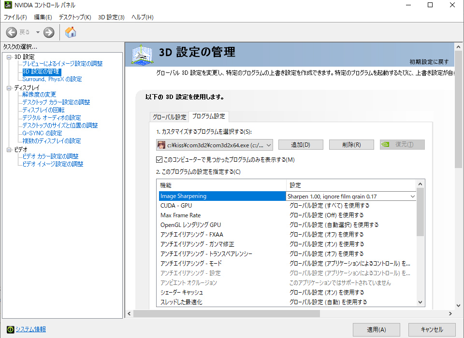Click Max Frame Rate value グローバル設定 (Off)
Screen dimensions: 464x338
[326, 215]
